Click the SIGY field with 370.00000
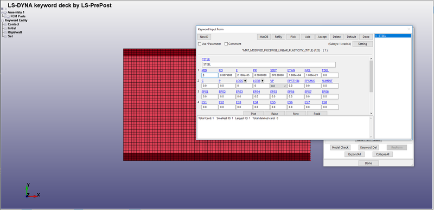434x210 pixels. (x=278, y=75)
